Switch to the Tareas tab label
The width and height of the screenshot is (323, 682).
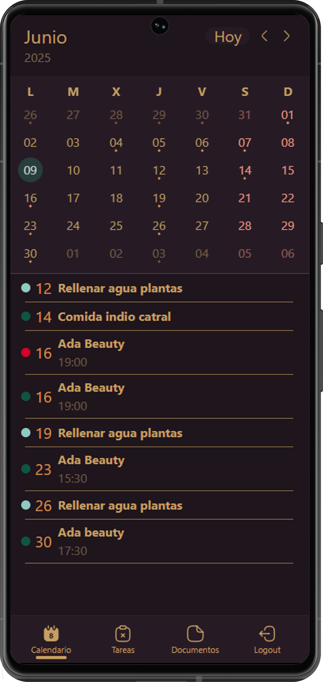pyautogui.click(x=123, y=650)
